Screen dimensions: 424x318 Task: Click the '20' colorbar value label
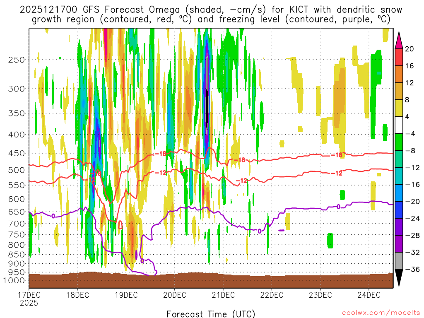409,49
